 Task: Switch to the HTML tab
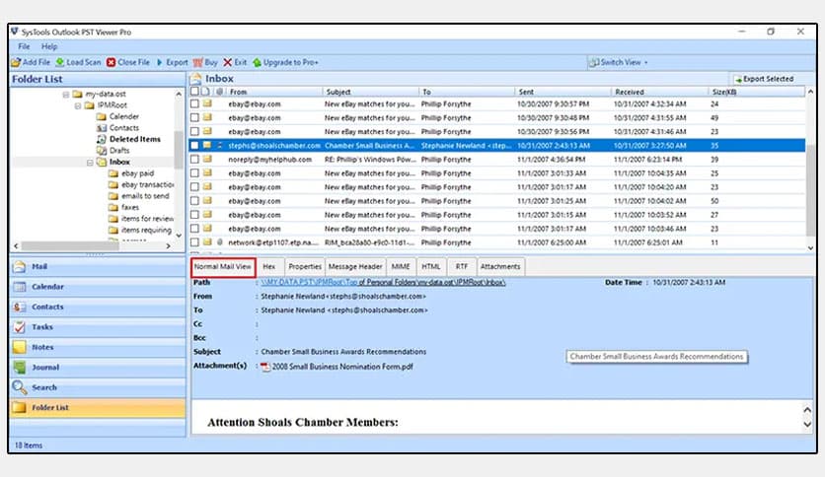point(431,267)
